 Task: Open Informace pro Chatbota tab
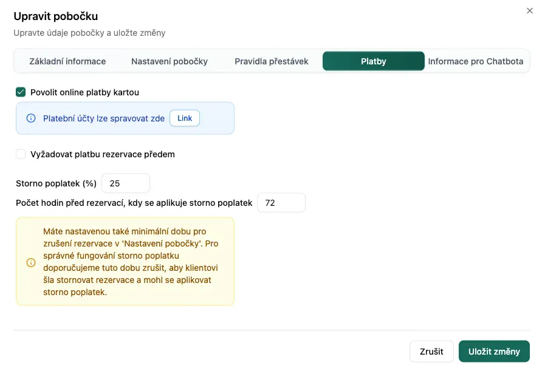[x=476, y=61]
